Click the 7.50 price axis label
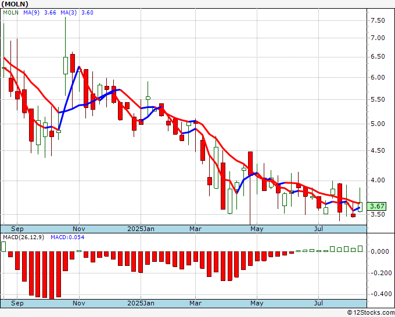The height and width of the screenshot is (317, 395). (378, 20)
